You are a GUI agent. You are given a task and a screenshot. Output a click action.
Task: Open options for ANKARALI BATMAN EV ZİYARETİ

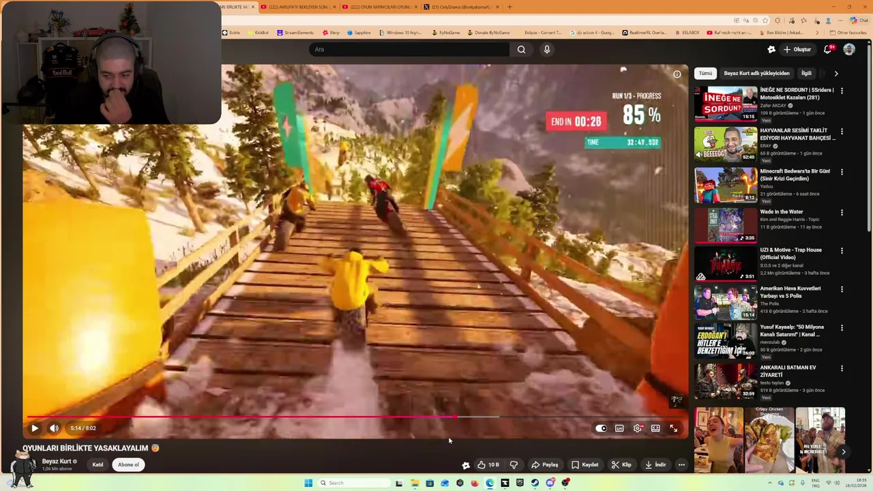point(842,368)
